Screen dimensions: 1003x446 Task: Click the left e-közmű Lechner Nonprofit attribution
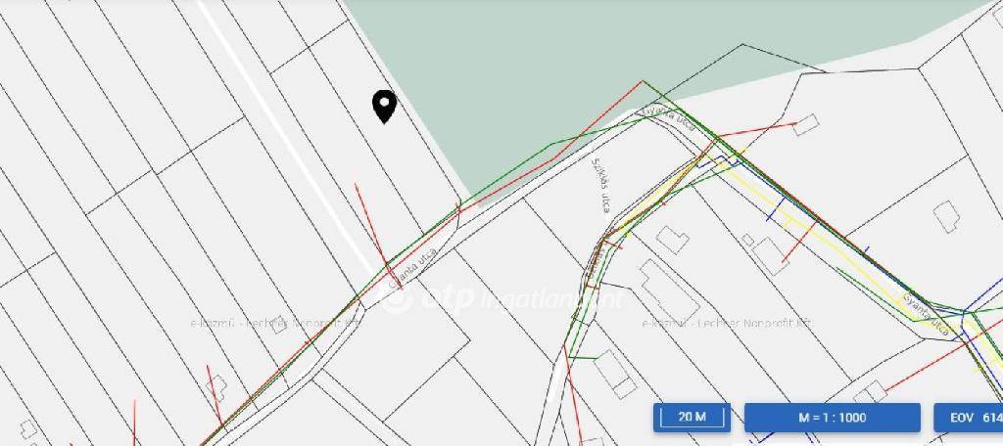(x=276, y=323)
